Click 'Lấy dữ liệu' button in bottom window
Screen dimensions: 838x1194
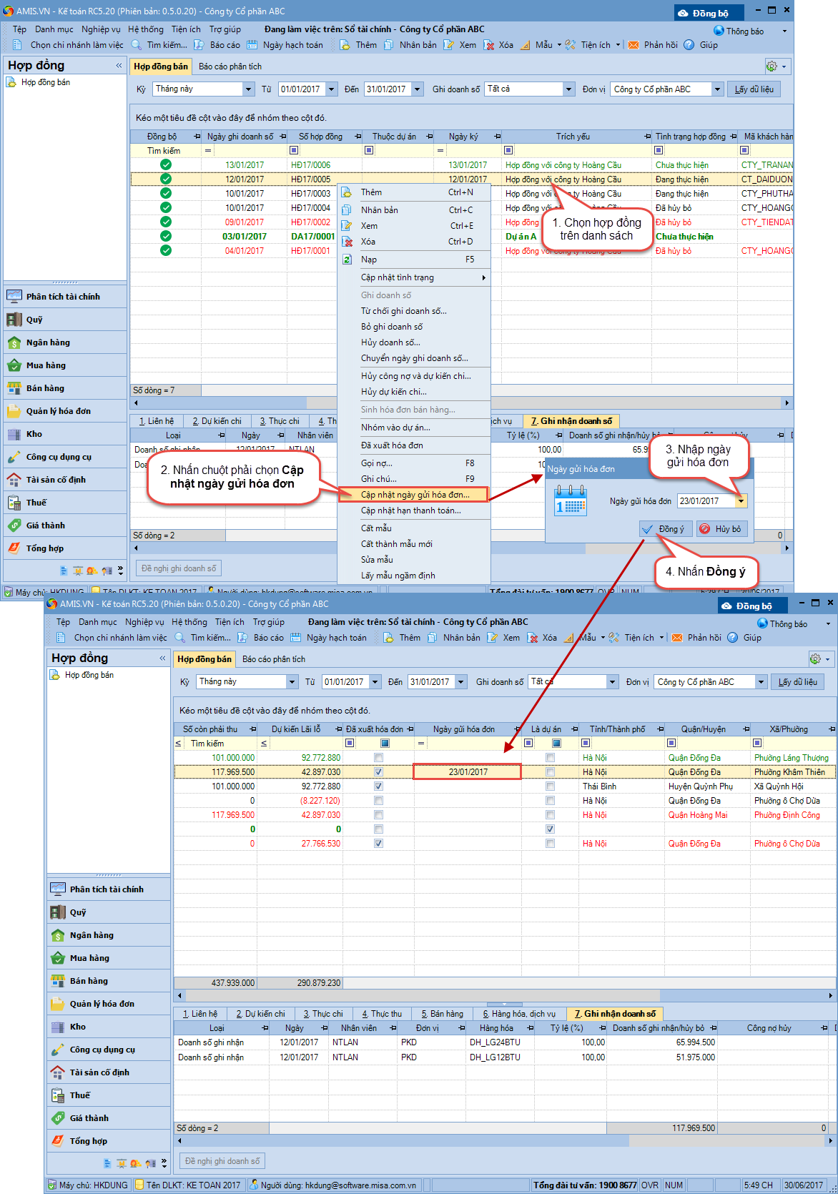click(797, 682)
